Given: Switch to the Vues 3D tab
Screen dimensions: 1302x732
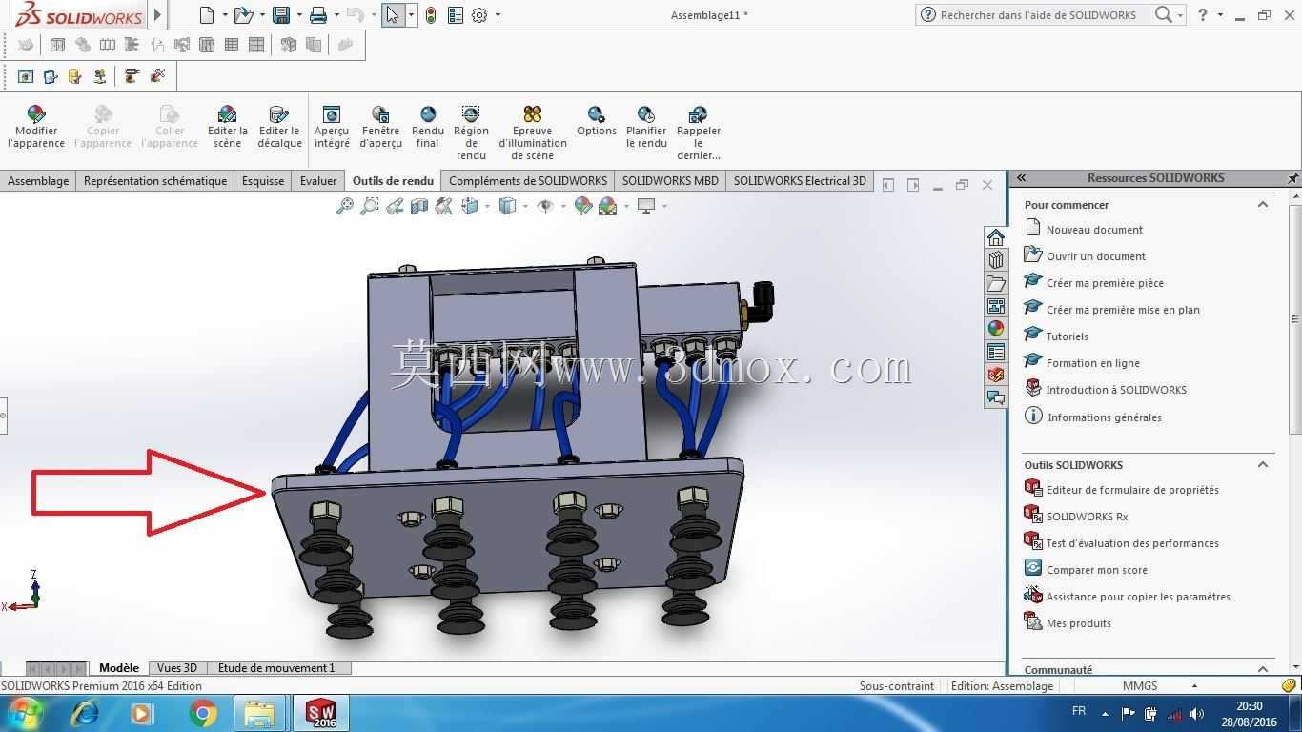Looking at the screenshot, I should (177, 668).
